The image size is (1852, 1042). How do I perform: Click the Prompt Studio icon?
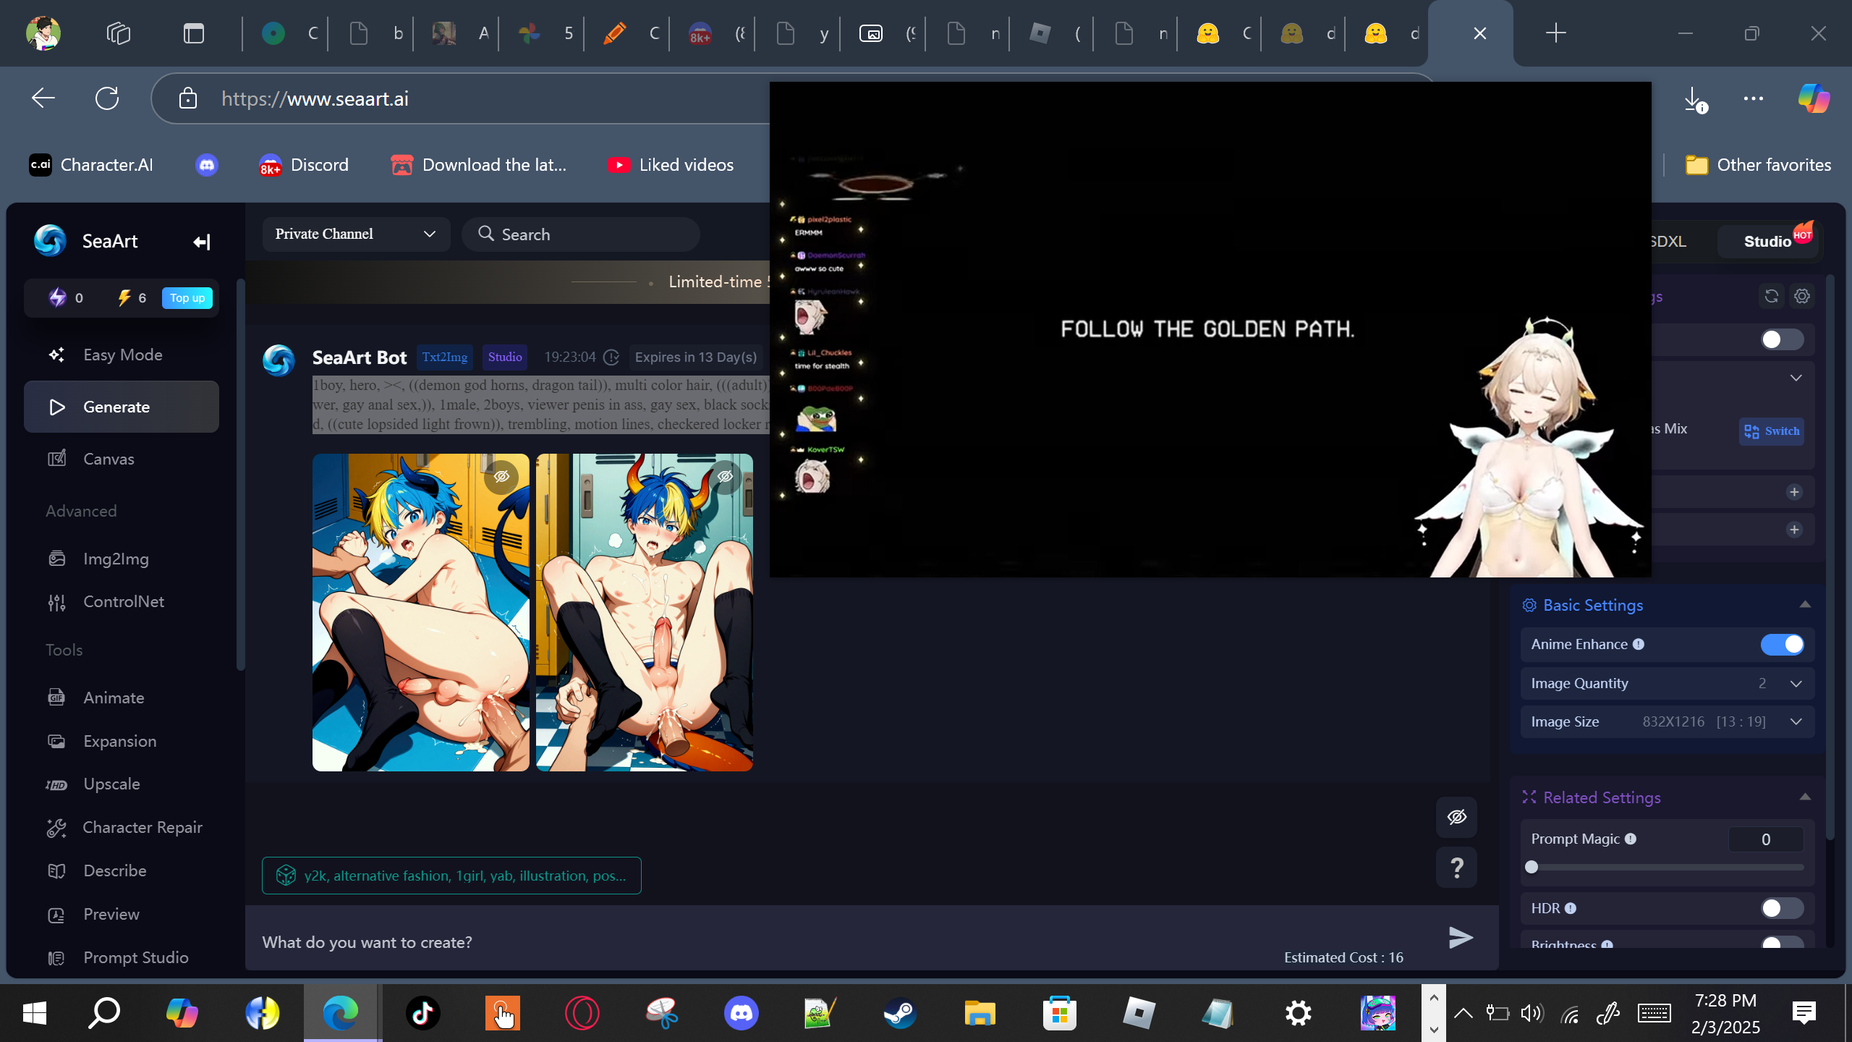coord(56,958)
